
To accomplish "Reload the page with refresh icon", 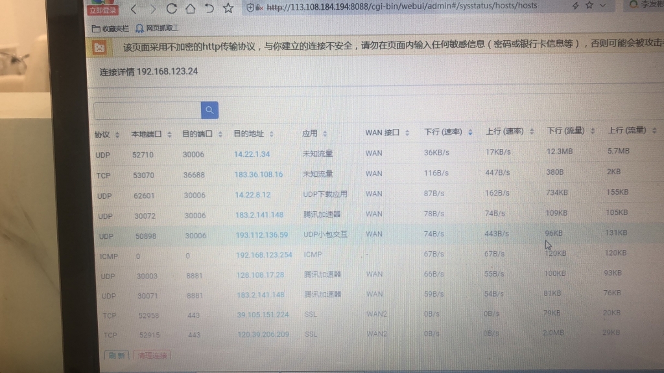I will coord(171,9).
